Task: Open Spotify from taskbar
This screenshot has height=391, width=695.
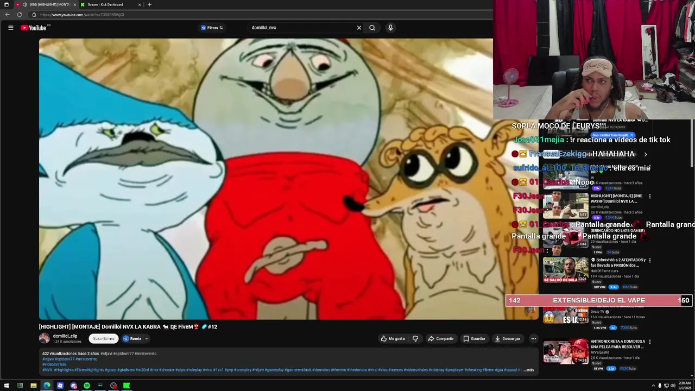Action: (86, 386)
